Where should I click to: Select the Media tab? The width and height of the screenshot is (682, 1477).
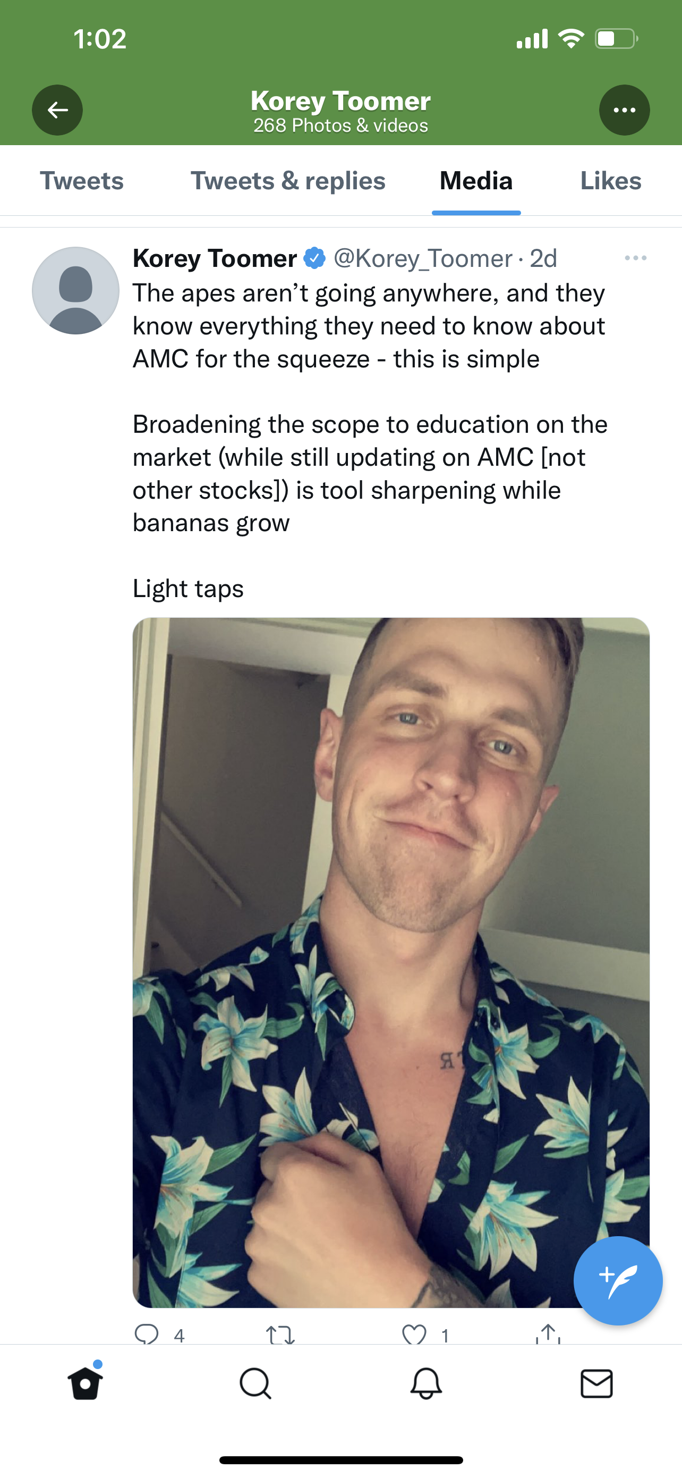476,181
